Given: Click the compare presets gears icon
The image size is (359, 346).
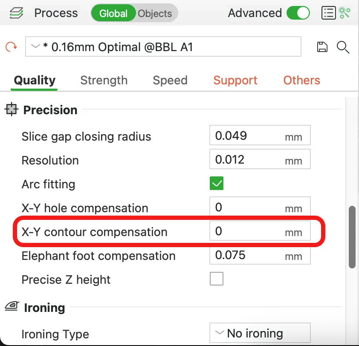Looking at the screenshot, I should click(x=345, y=13).
